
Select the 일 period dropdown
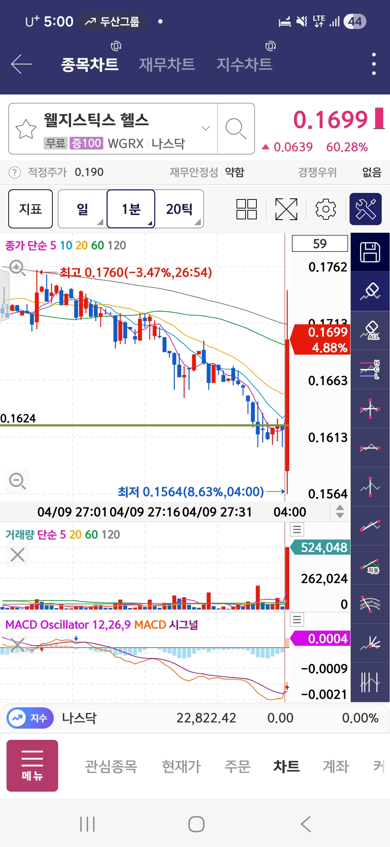tap(82, 209)
